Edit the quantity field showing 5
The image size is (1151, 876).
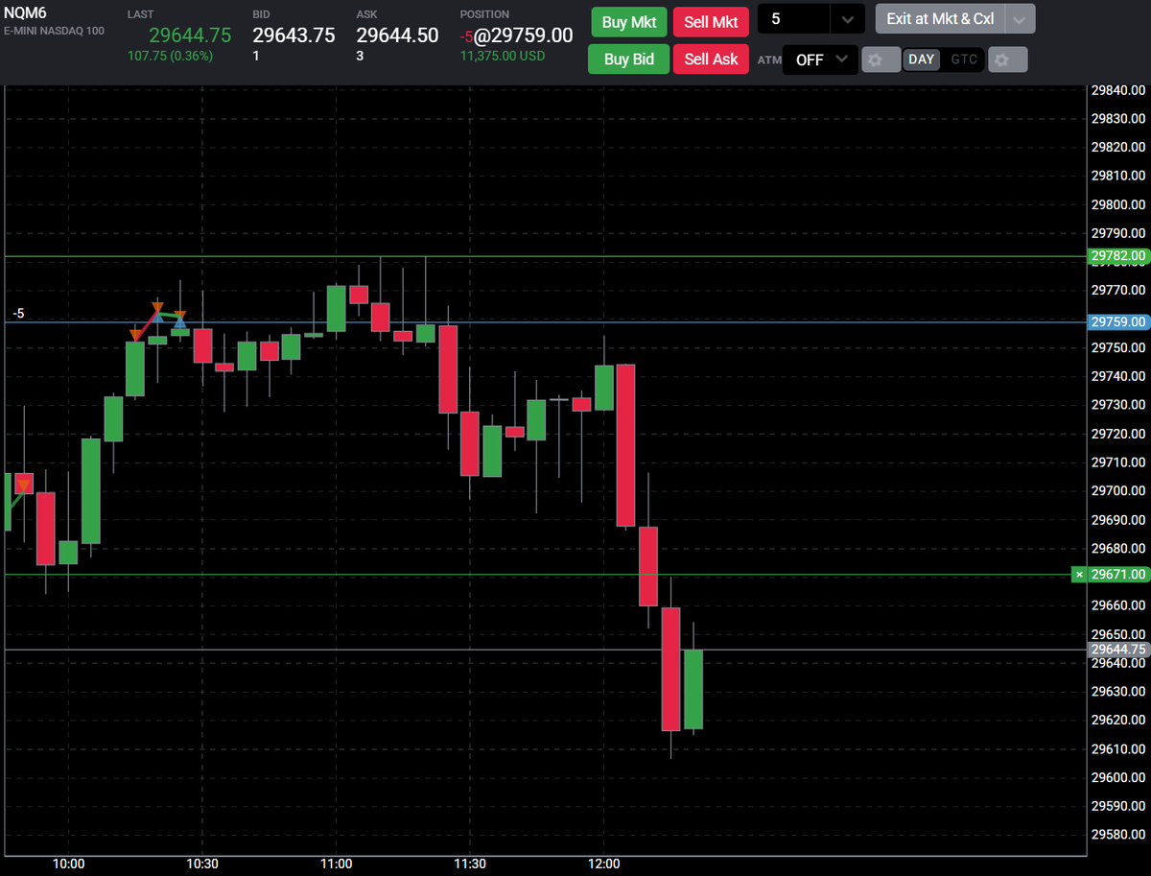click(794, 19)
